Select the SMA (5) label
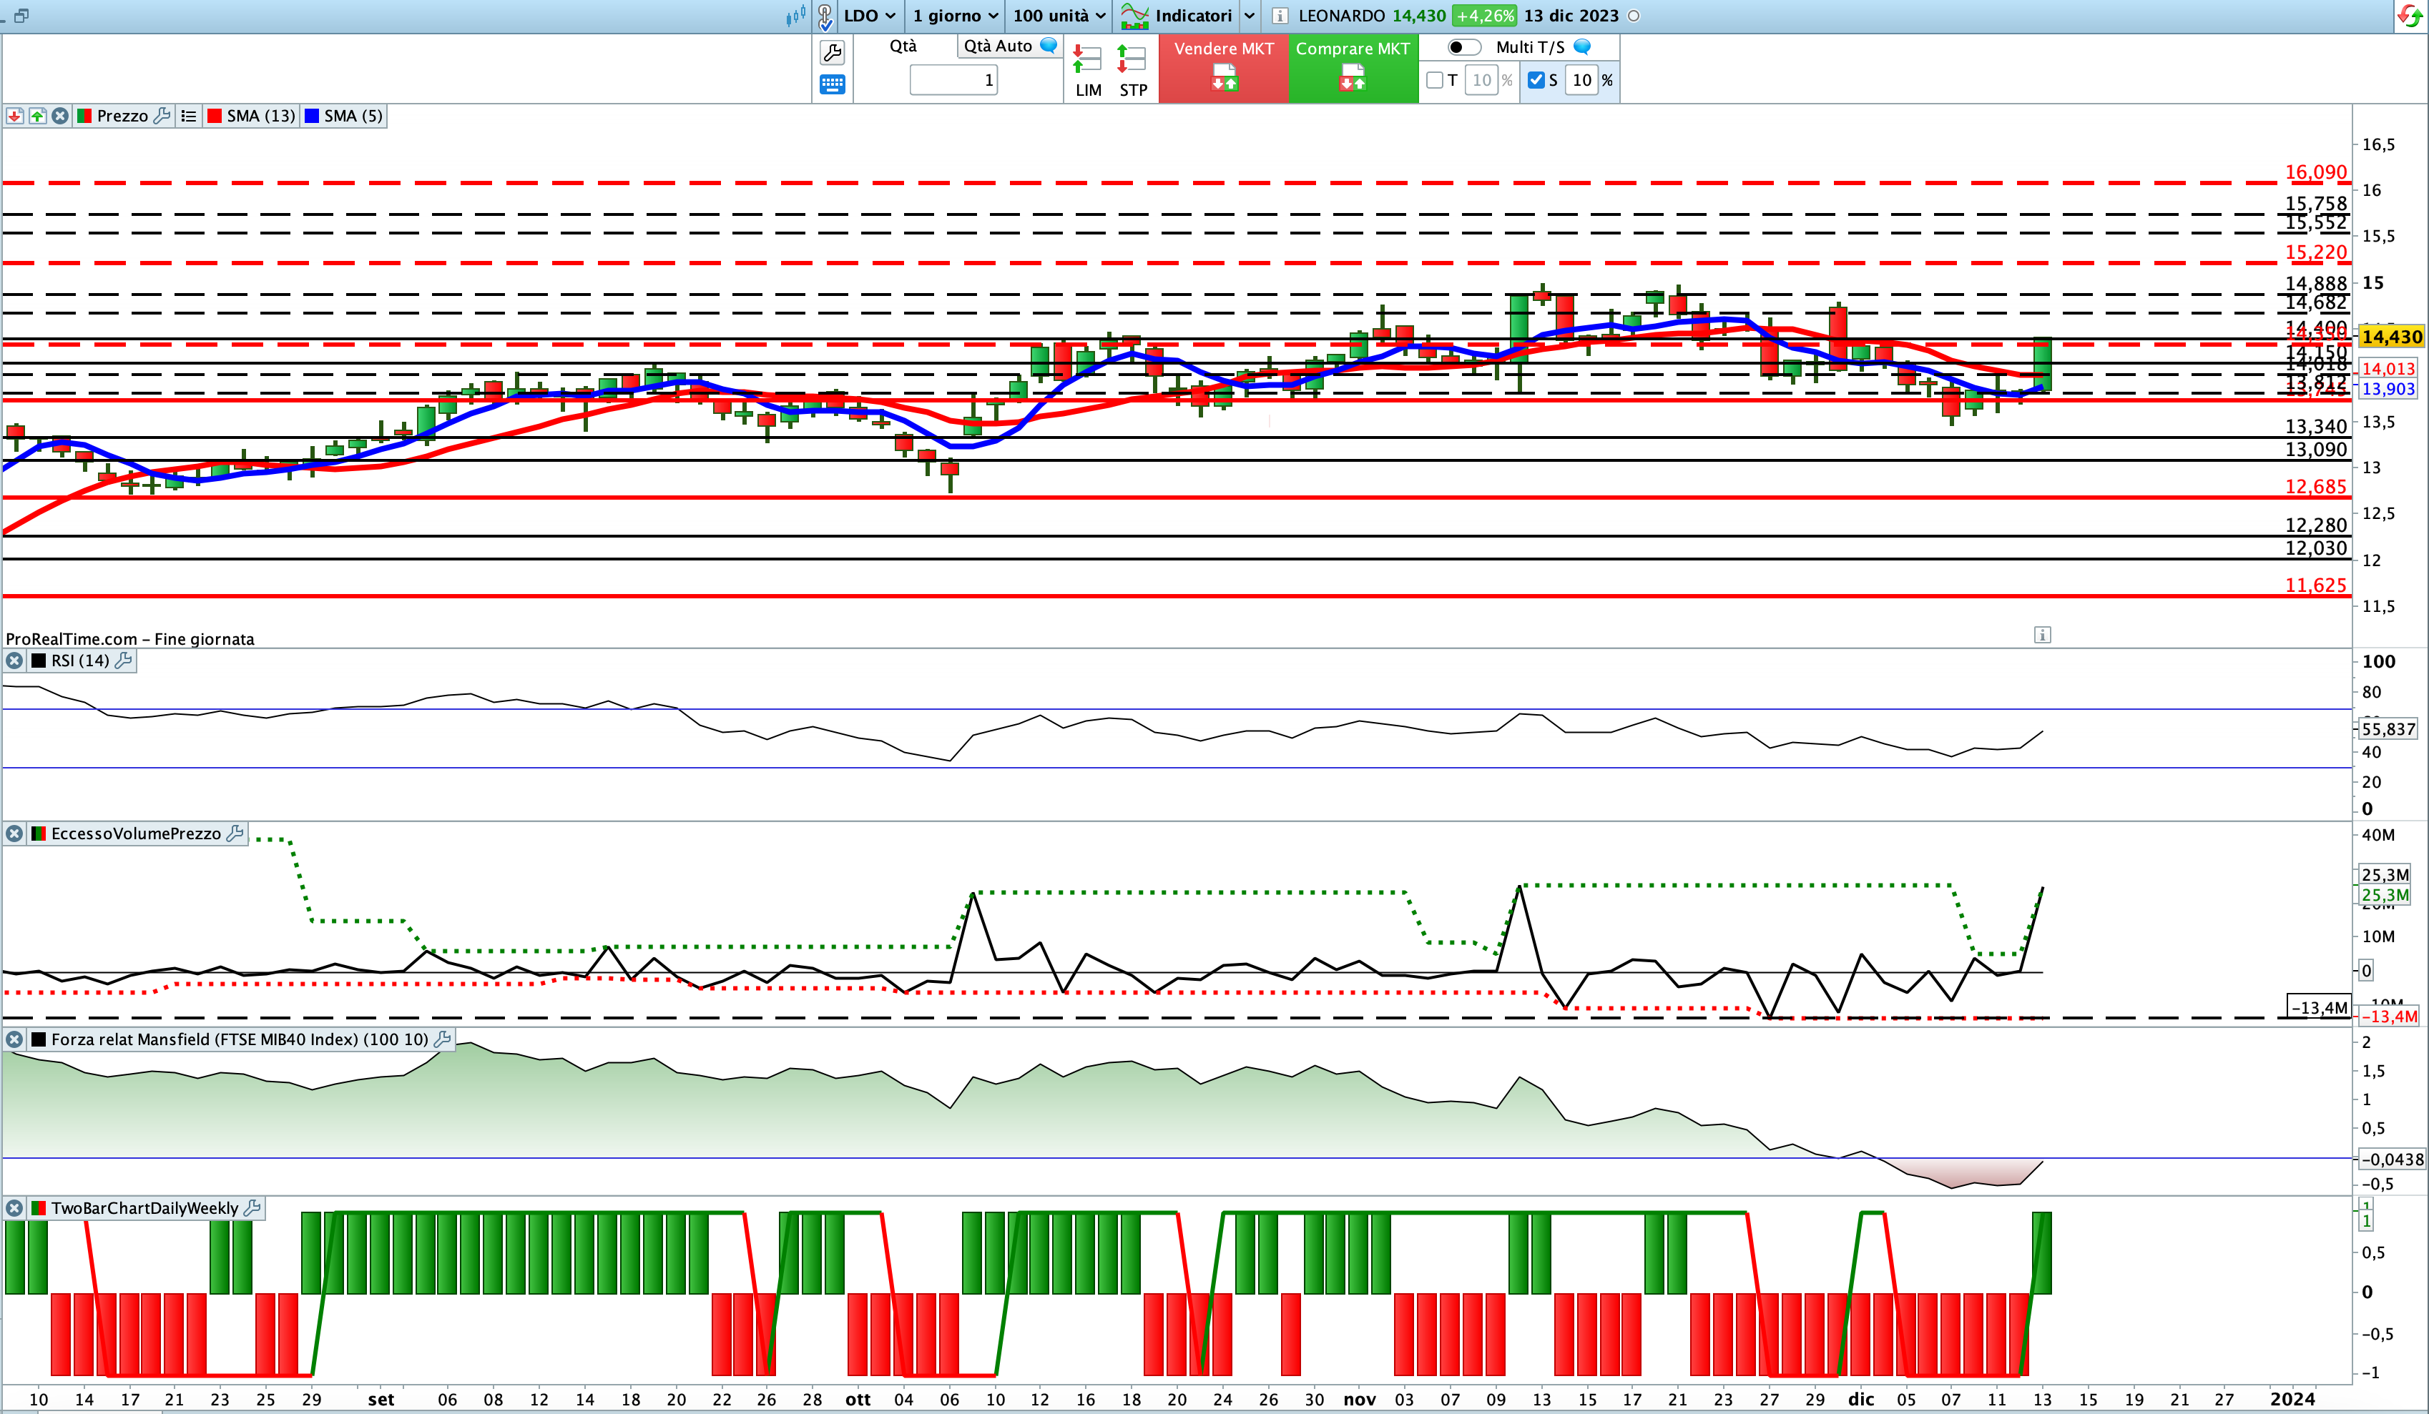 click(353, 116)
